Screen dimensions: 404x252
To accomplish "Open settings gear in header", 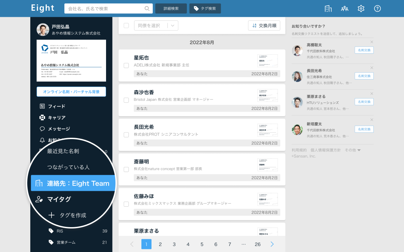I will click(361, 8).
